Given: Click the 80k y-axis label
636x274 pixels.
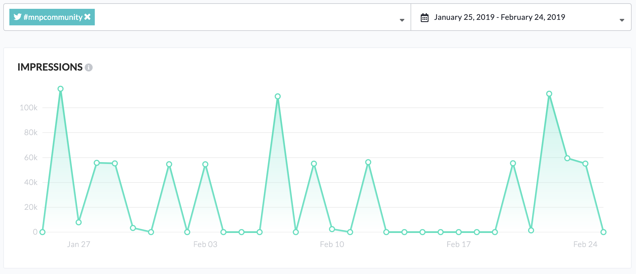Looking at the screenshot, I should click(x=31, y=133).
